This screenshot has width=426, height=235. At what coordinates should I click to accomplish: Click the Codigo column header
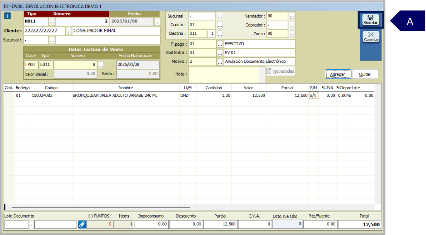click(x=51, y=88)
